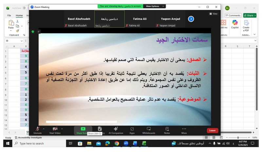Click the Comments button in Excel
Screen dimensions: 262x152
click(233, 15)
